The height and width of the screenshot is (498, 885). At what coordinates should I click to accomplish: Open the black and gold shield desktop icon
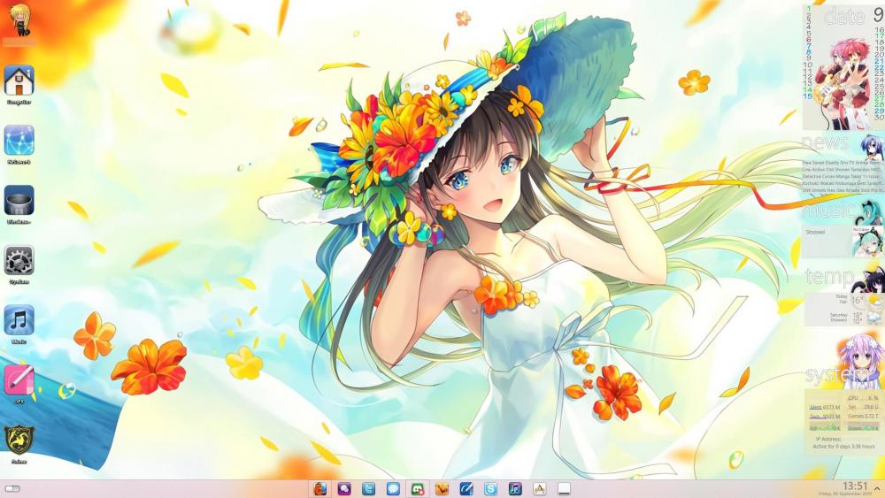pyautogui.click(x=19, y=440)
